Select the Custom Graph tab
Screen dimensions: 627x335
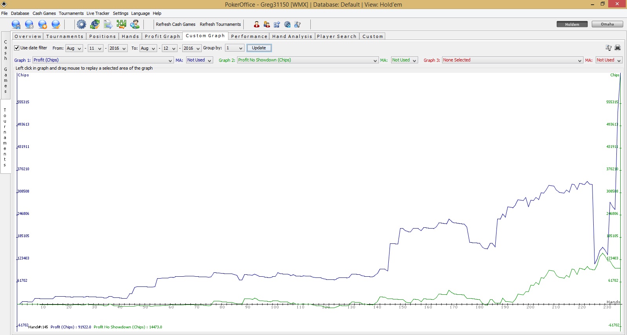(205, 36)
